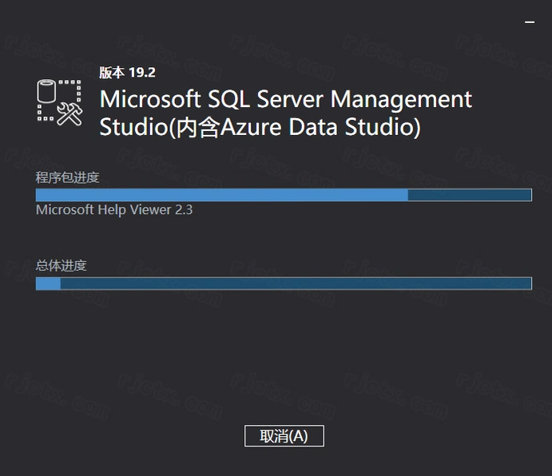Click the filled start of overall progress bar

pyautogui.click(x=48, y=284)
